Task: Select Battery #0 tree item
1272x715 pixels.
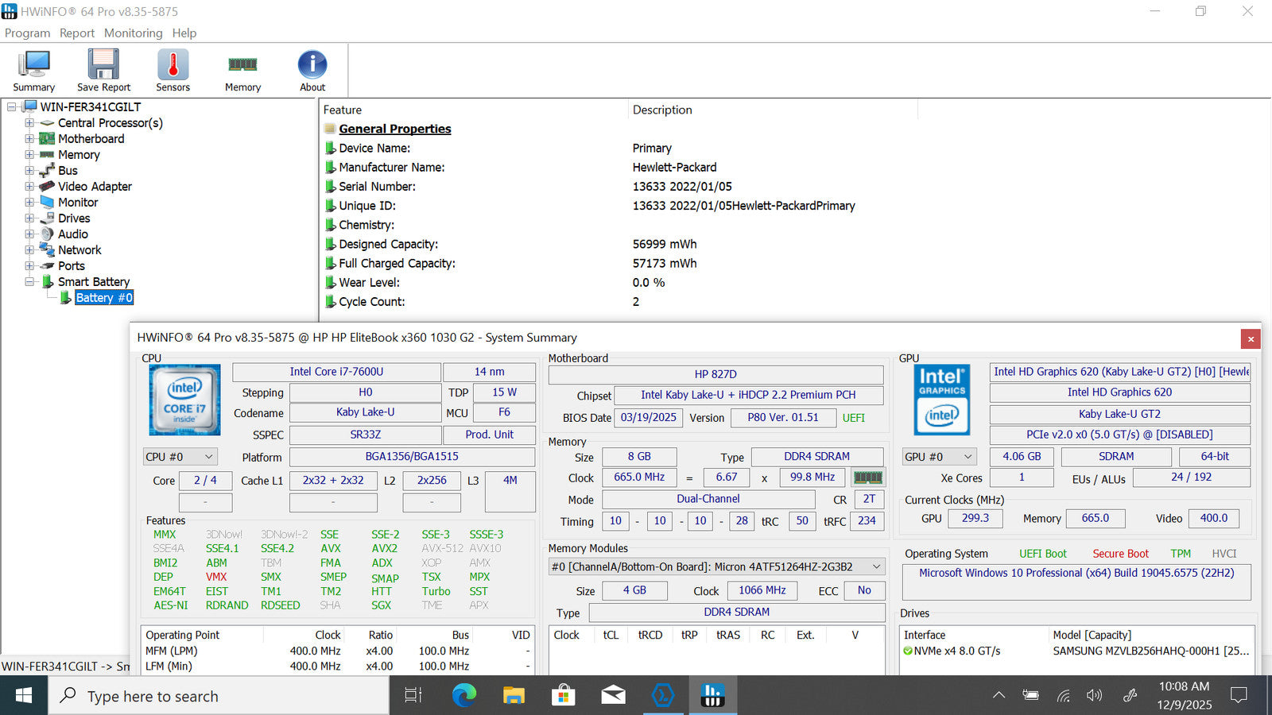Action: 103,298
